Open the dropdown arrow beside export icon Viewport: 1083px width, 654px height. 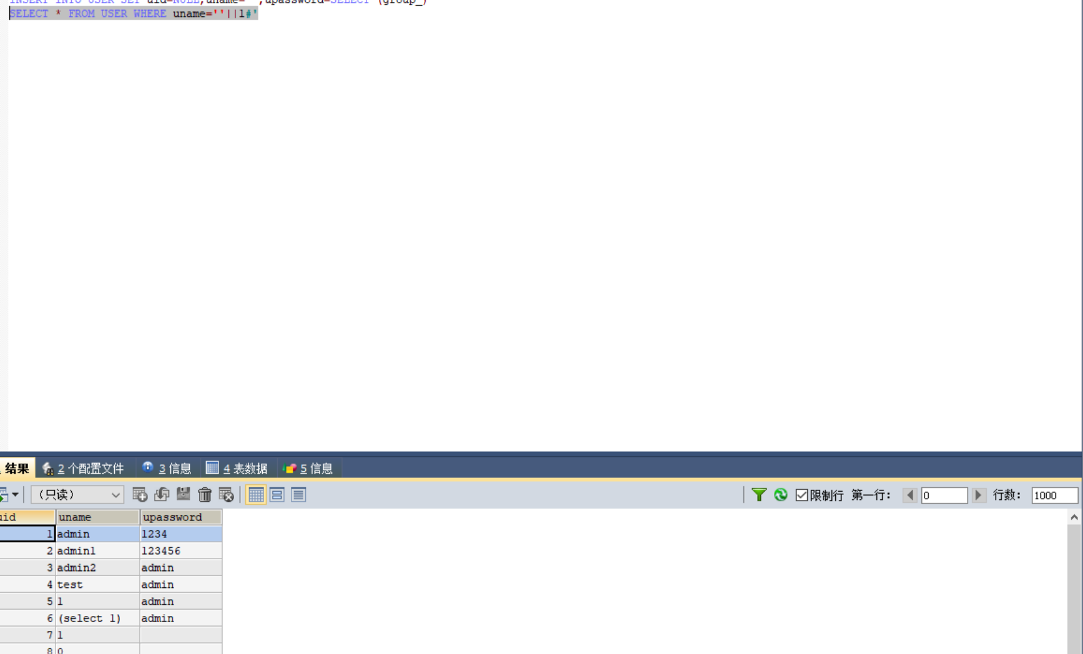tap(15, 494)
